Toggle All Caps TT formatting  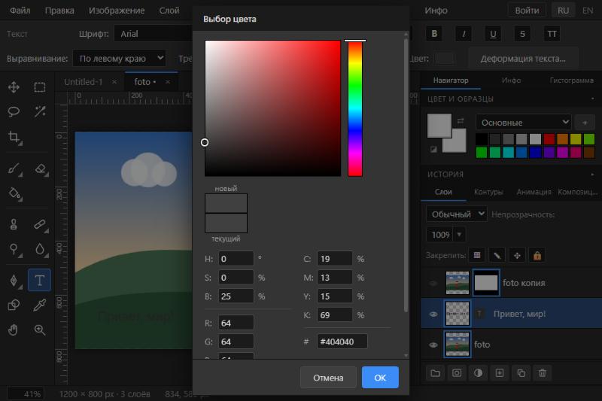pyautogui.click(x=552, y=34)
